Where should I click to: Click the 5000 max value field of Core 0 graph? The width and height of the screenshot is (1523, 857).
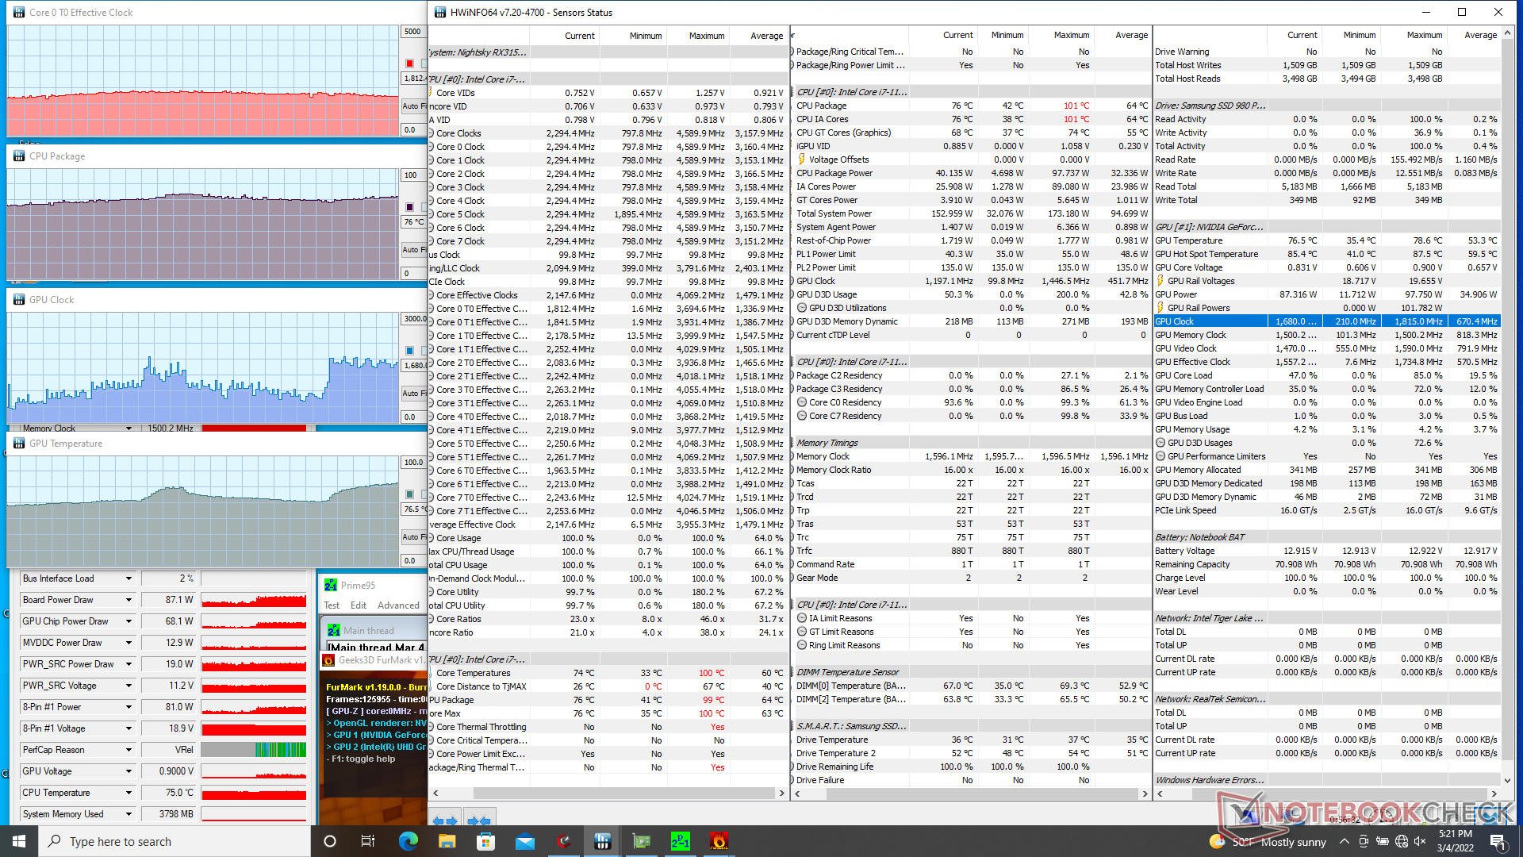tap(413, 32)
